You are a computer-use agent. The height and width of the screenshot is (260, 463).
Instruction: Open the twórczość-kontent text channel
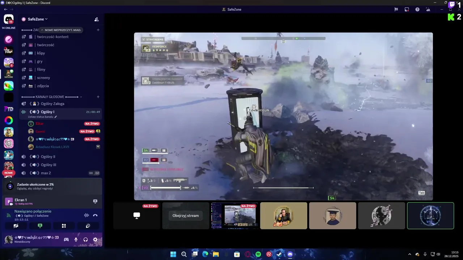[61, 37]
